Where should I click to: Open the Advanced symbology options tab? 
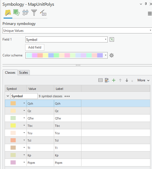[x=43, y=13]
